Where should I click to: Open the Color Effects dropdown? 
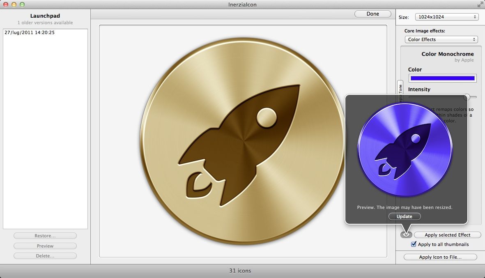[441, 39]
